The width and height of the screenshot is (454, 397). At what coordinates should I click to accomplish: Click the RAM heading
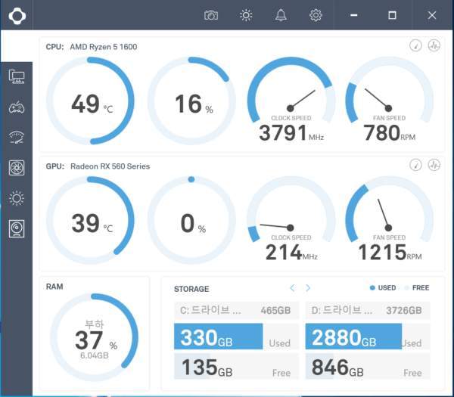point(54,287)
